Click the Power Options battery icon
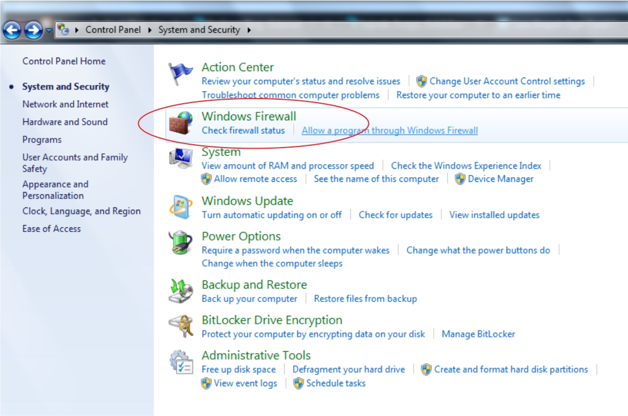628x416 pixels. (x=180, y=242)
